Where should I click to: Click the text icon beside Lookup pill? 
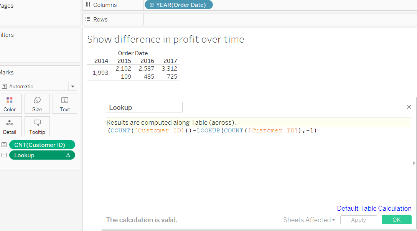pos(4,155)
